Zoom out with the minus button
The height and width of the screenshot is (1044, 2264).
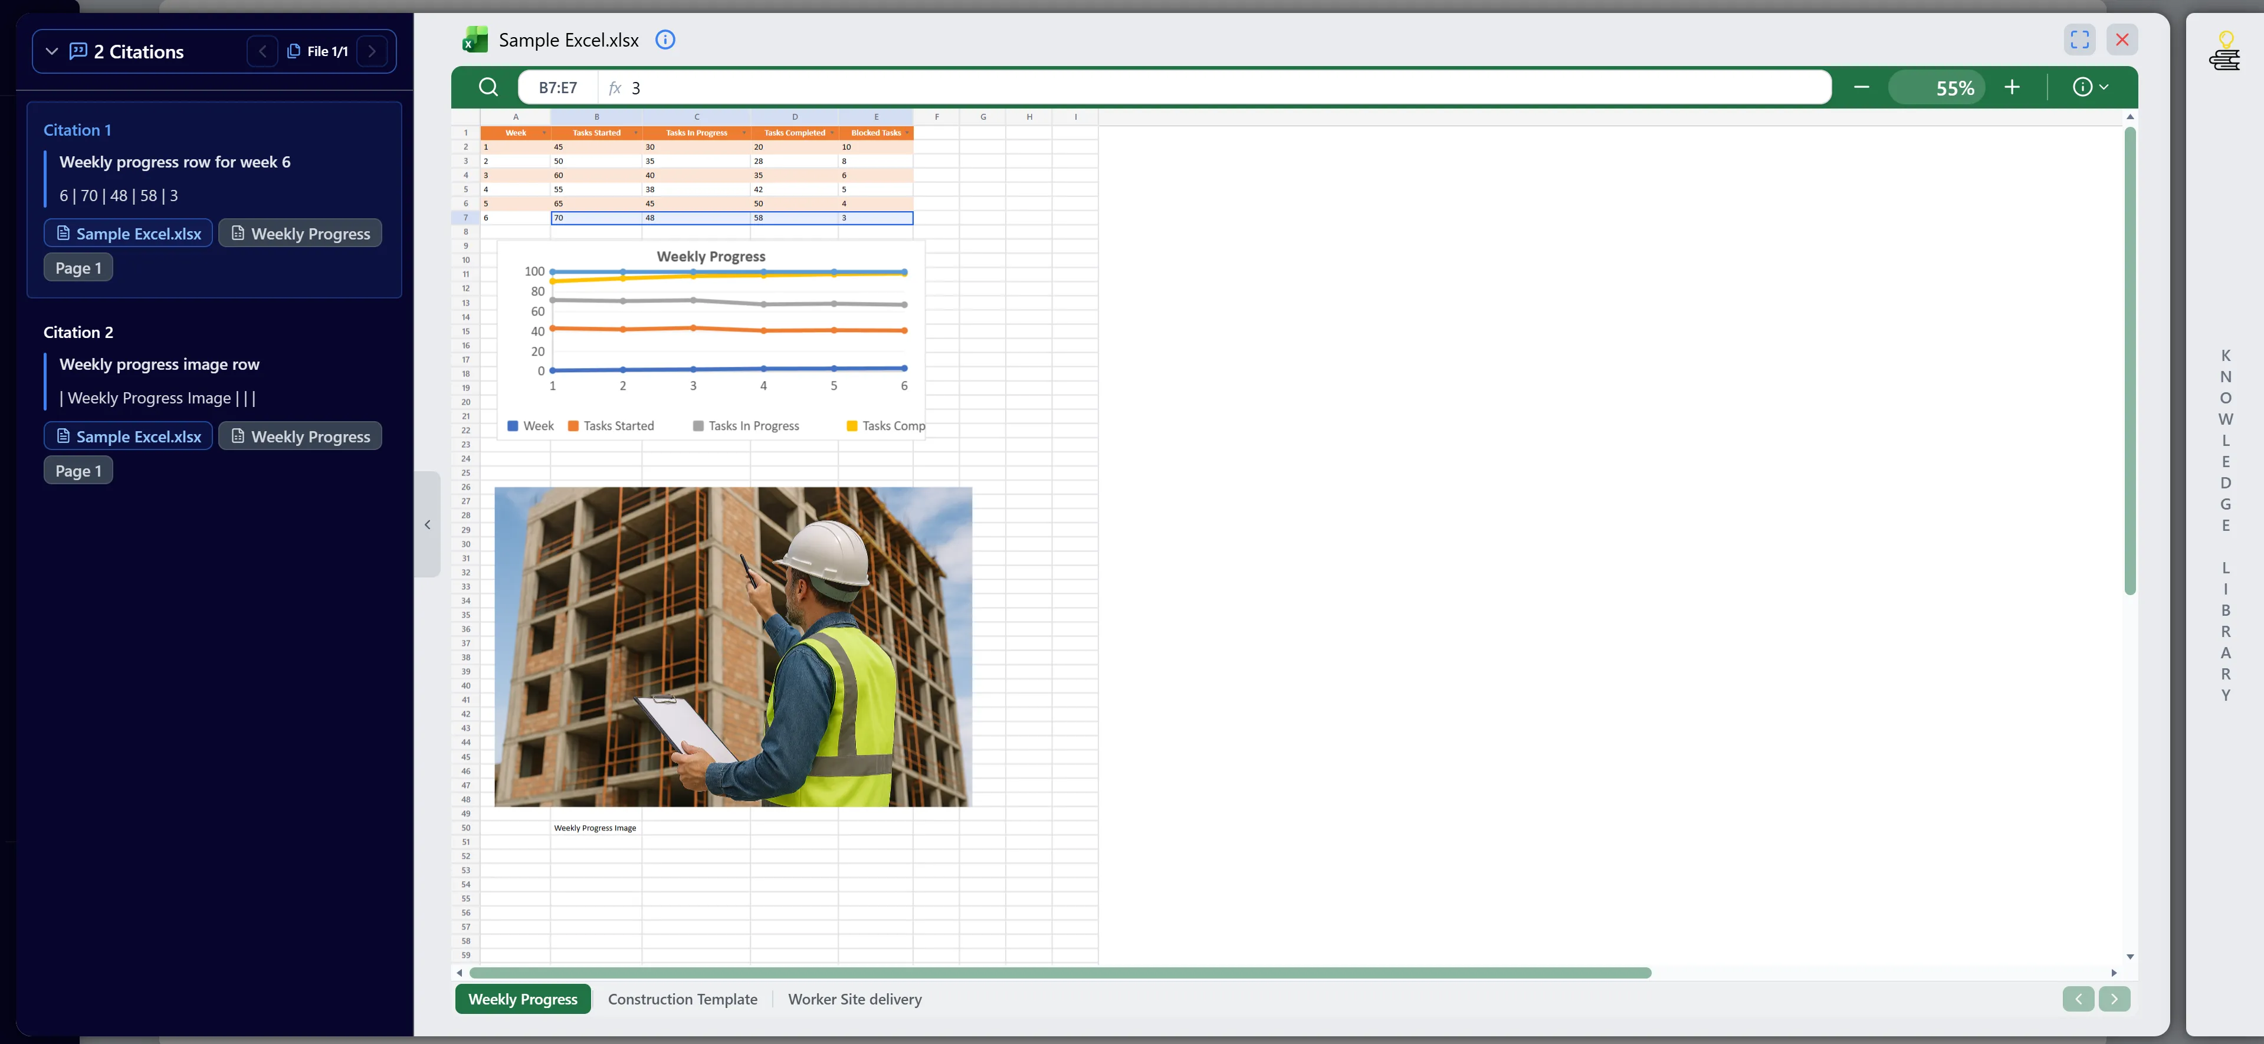(x=1862, y=87)
